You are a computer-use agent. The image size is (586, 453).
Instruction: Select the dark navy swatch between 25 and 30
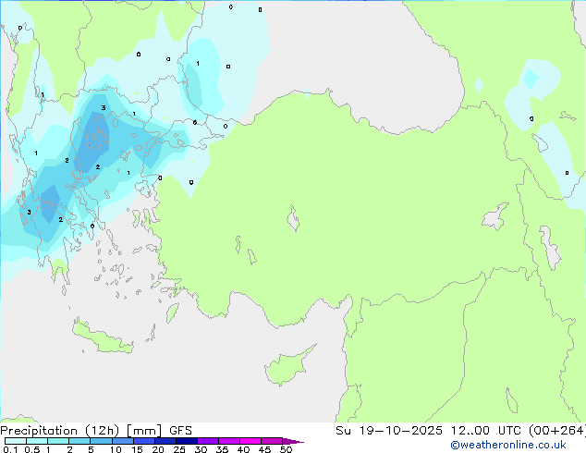pyautogui.click(x=187, y=441)
